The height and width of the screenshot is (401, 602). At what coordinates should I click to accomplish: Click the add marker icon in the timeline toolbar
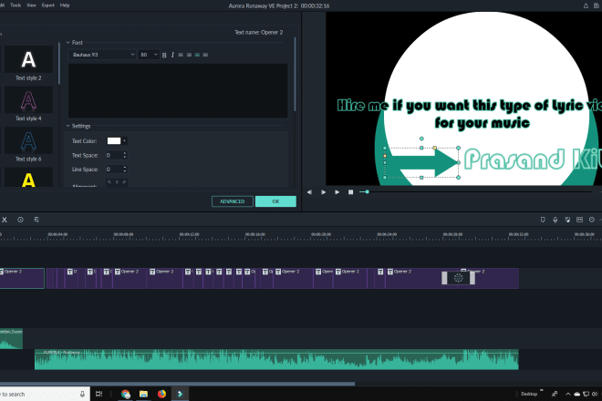543,220
